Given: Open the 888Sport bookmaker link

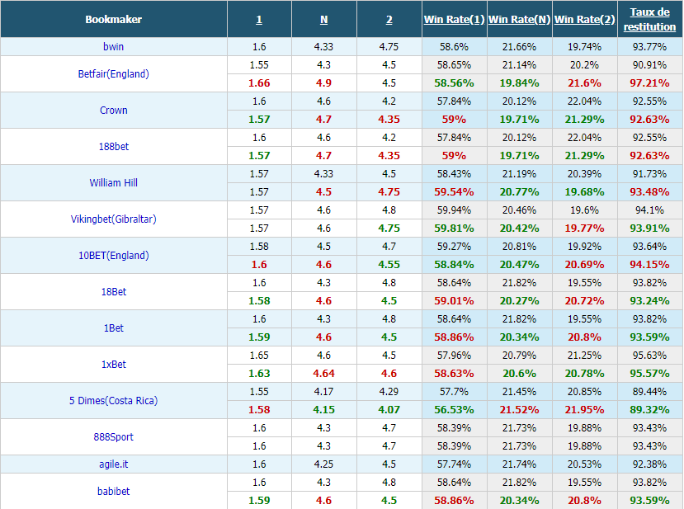Looking at the screenshot, I should pyautogui.click(x=113, y=436).
